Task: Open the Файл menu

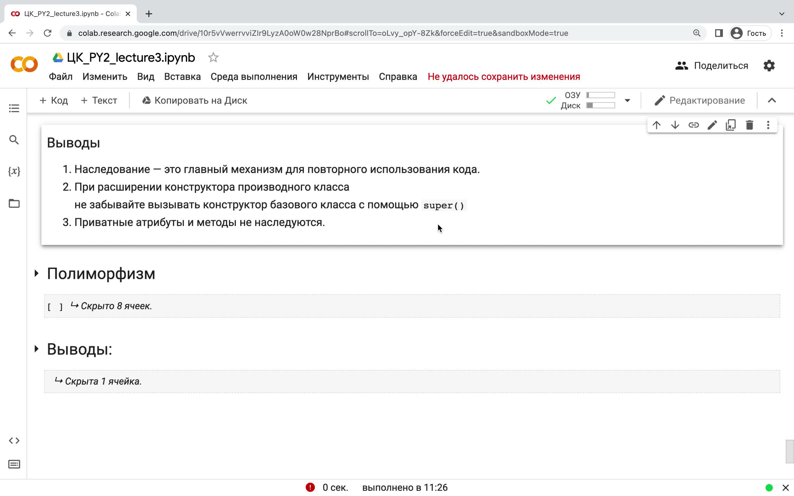Action: click(x=61, y=77)
